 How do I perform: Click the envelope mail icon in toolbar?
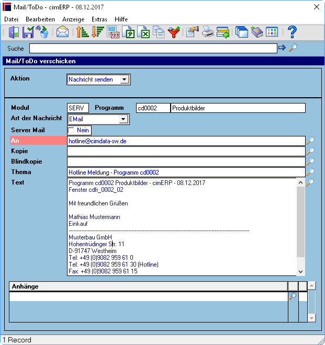click(62, 32)
